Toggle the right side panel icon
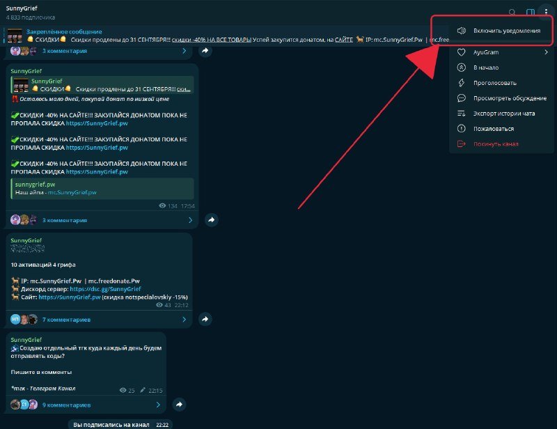The height and width of the screenshot is (429, 557). [530, 13]
